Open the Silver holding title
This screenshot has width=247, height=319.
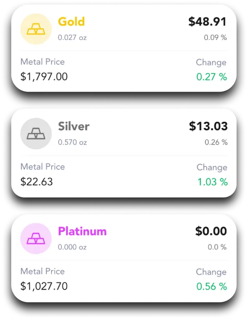tap(74, 126)
